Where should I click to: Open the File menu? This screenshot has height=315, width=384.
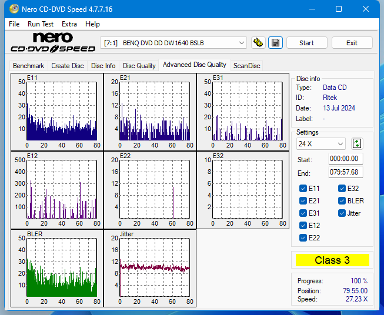tap(14, 24)
